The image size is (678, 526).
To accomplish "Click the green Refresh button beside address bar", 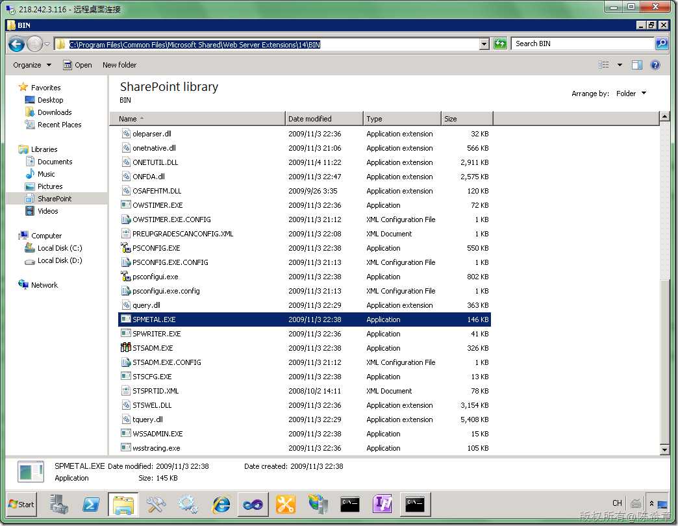I will (x=500, y=44).
